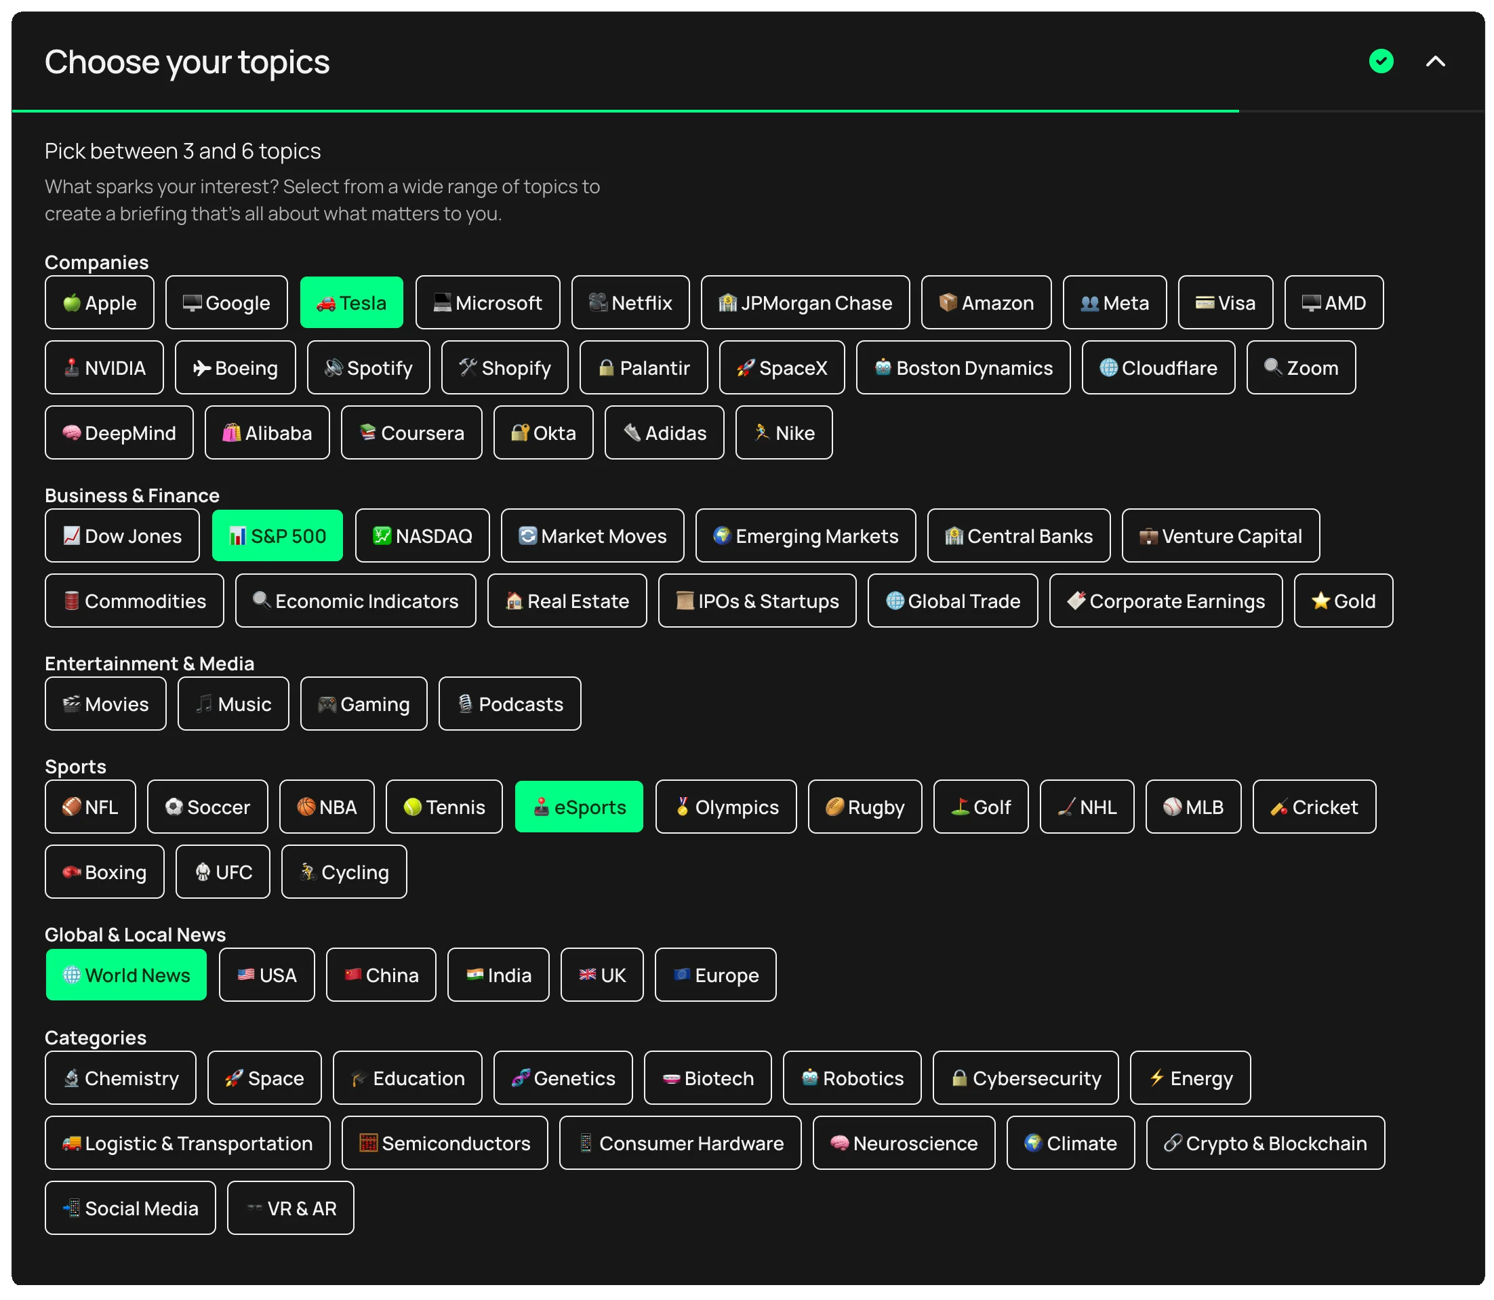
Task: Click the green checkmark status icon
Action: tap(1380, 62)
